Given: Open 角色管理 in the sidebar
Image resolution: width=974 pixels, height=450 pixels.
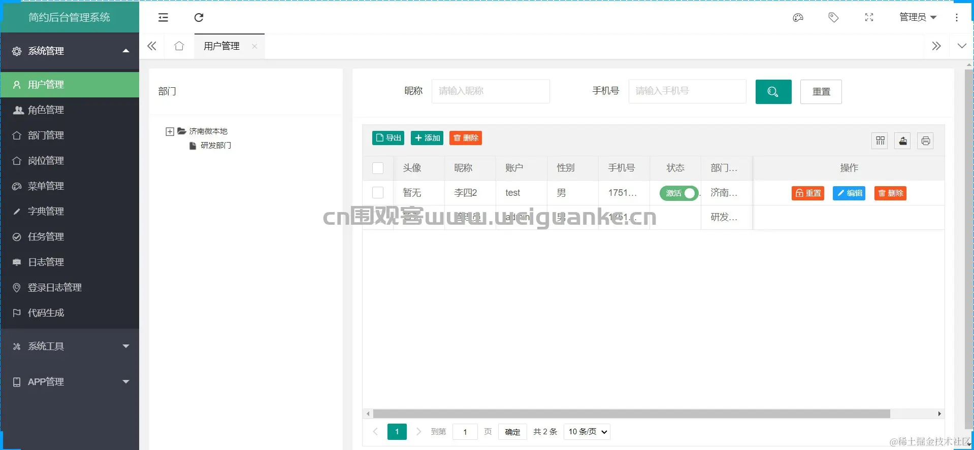Looking at the screenshot, I should (x=70, y=110).
